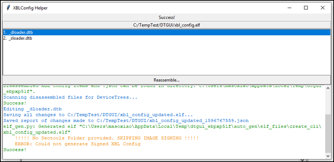Image resolution: width=334 pixels, height=162 pixels.
Task: Click the xbl_config.elf file path button
Action: click(x=167, y=25)
